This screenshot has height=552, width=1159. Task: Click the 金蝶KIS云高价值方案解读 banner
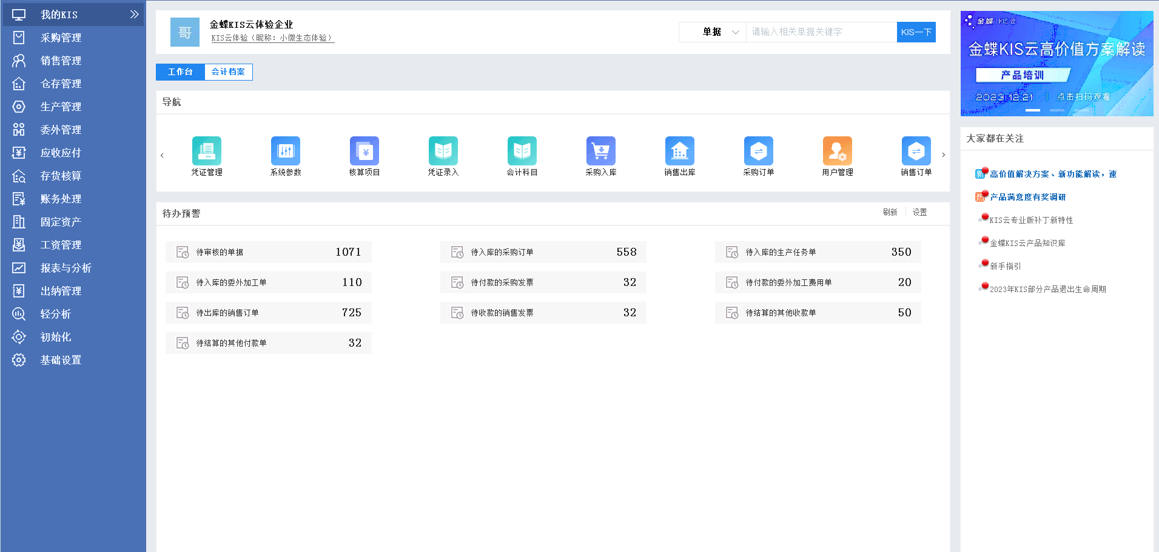(x=1057, y=64)
